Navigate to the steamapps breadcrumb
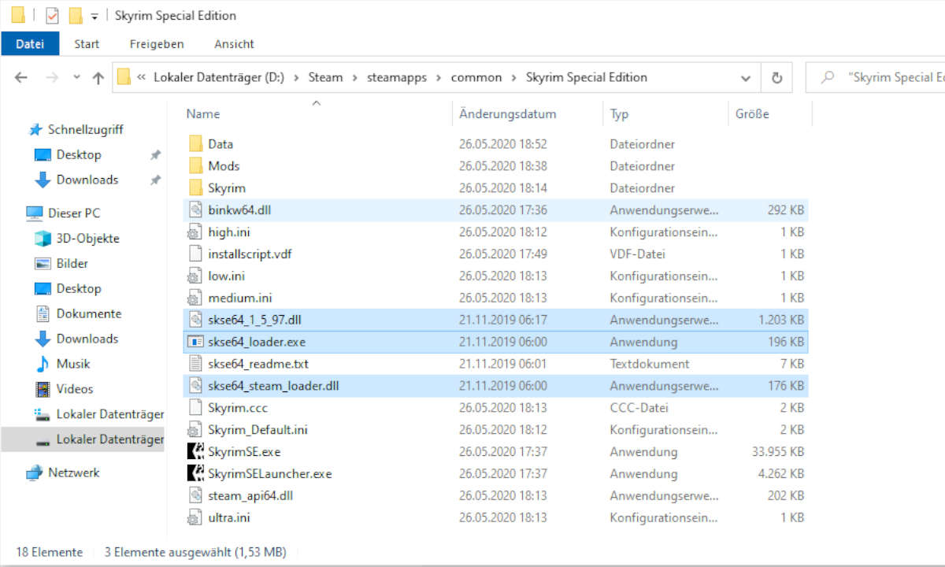The height and width of the screenshot is (567, 945). pos(396,77)
